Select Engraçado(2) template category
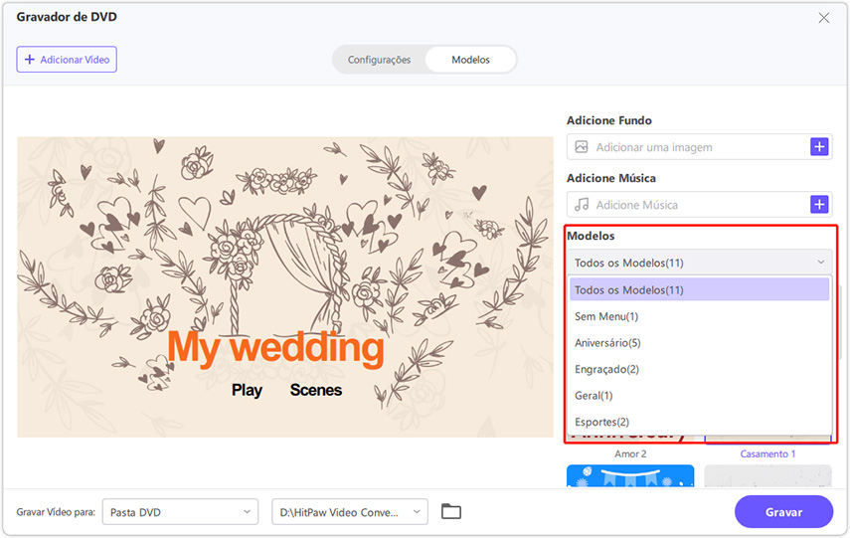 coord(606,369)
